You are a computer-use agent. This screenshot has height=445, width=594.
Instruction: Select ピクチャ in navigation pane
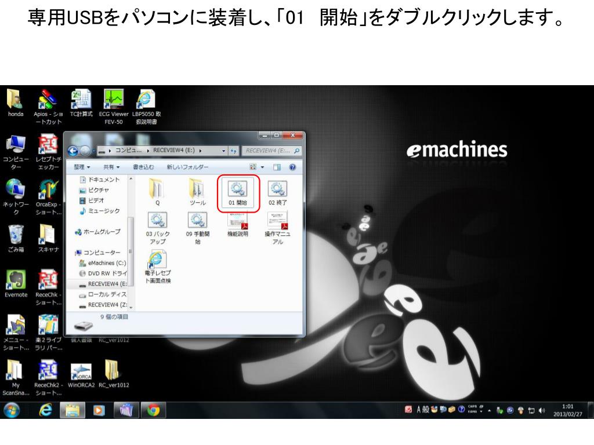point(95,190)
